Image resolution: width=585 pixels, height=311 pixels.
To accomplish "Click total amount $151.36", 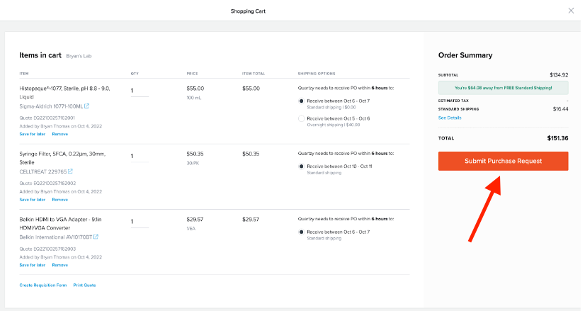I will tap(557, 138).
